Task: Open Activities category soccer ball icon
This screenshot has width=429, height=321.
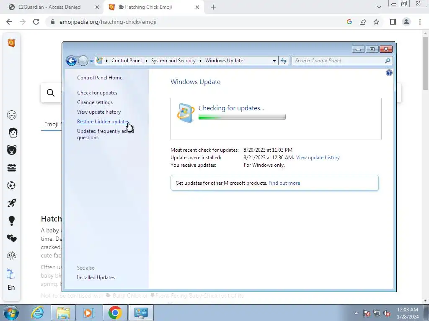Action: [x=11, y=186]
